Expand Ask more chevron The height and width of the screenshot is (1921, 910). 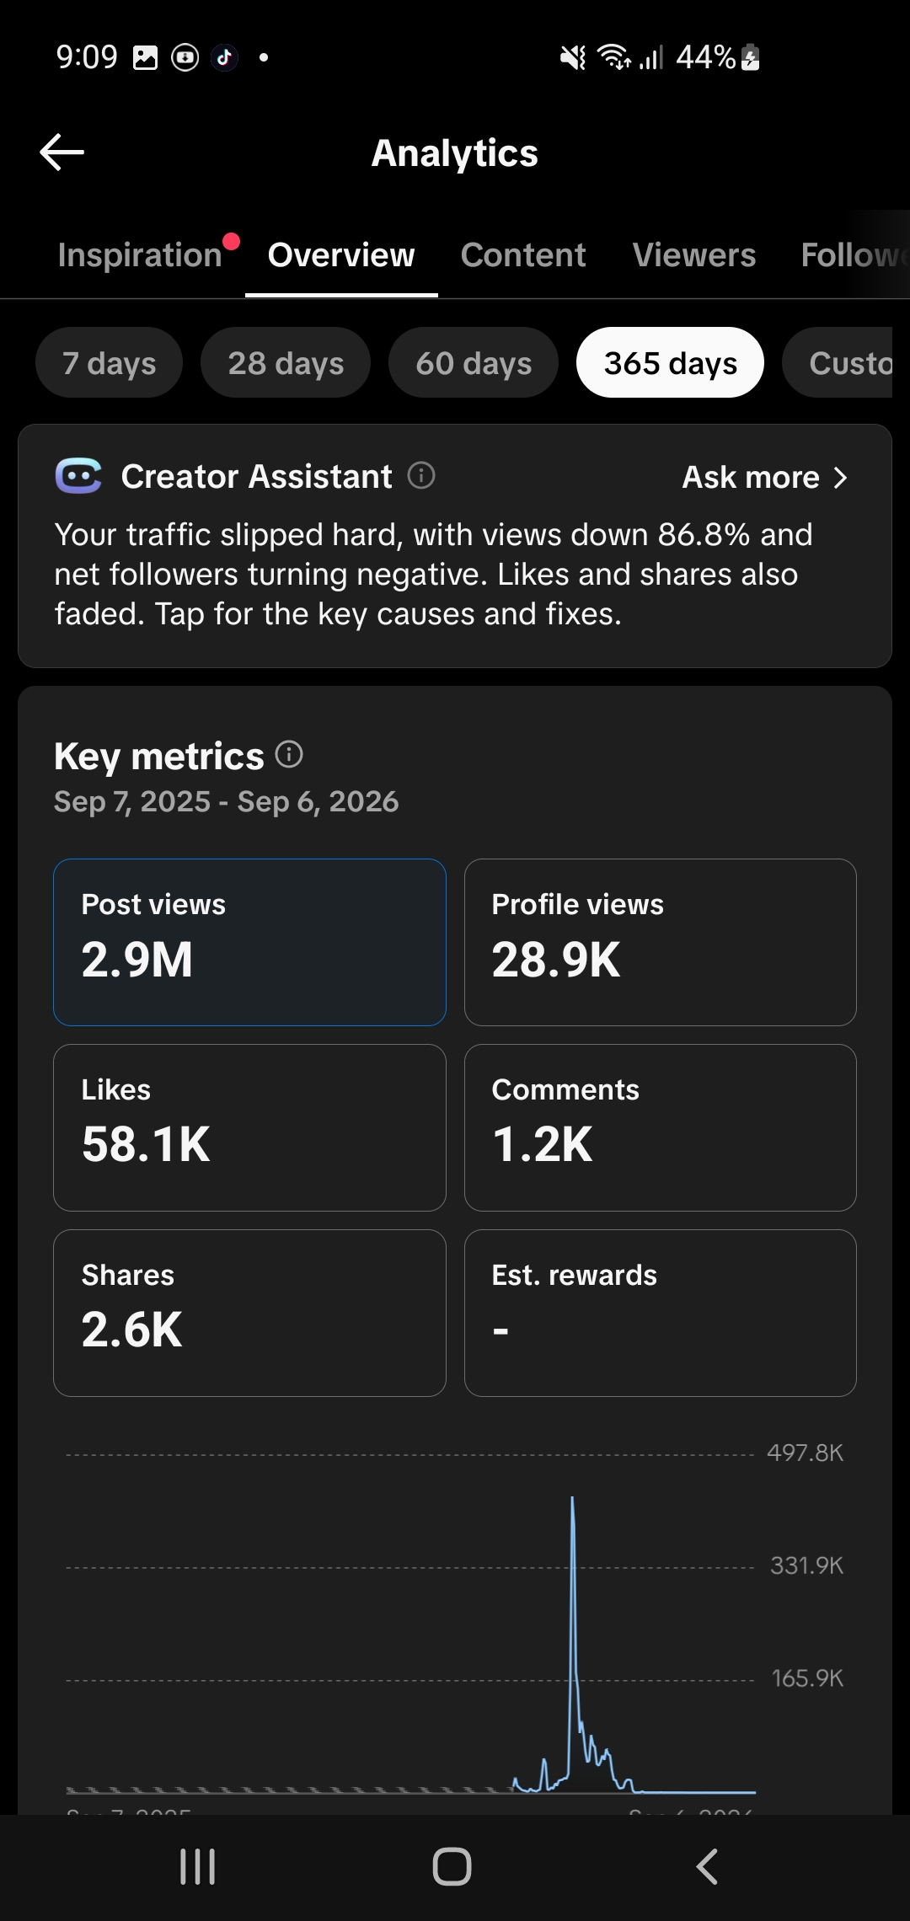pyautogui.click(x=839, y=478)
